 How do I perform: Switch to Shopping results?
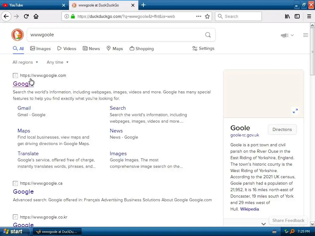[142, 49]
